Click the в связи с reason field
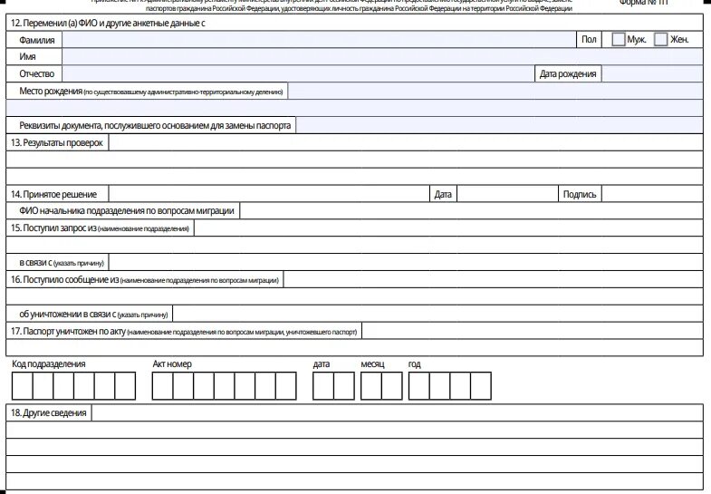Viewport: 711px width, 494px height. (407, 262)
